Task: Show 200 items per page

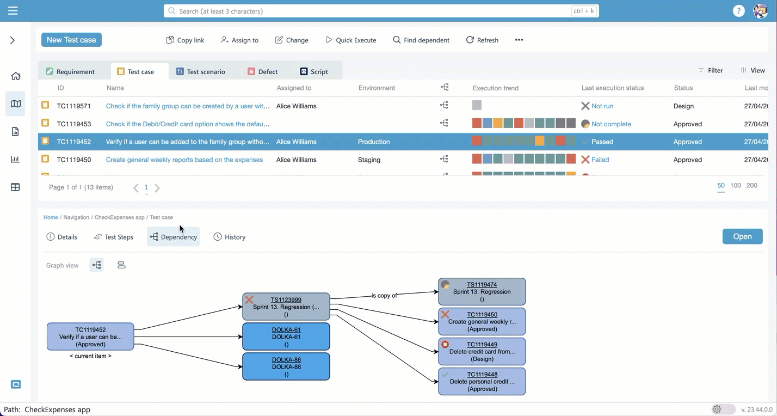Action: pos(751,186)
